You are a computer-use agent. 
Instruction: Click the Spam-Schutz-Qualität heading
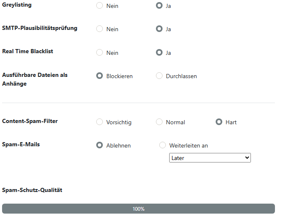click(32, 190)
